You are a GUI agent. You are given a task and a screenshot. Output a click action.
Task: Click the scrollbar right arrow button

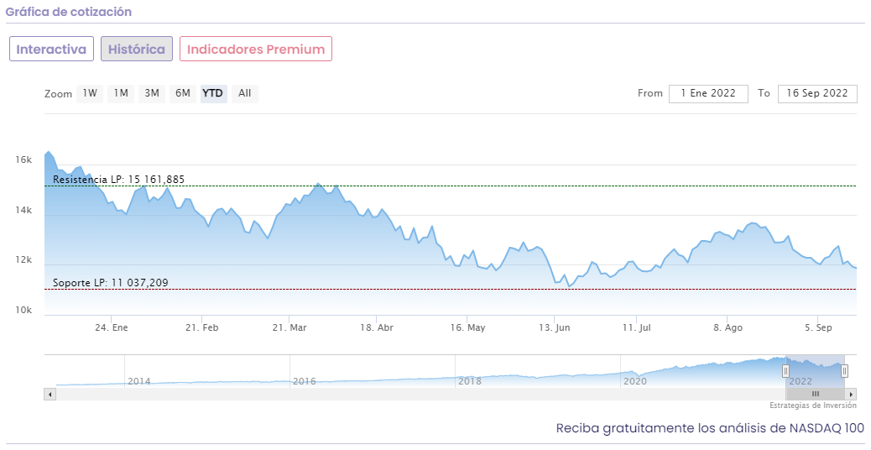pyautogui.click(x=851, y=394)
